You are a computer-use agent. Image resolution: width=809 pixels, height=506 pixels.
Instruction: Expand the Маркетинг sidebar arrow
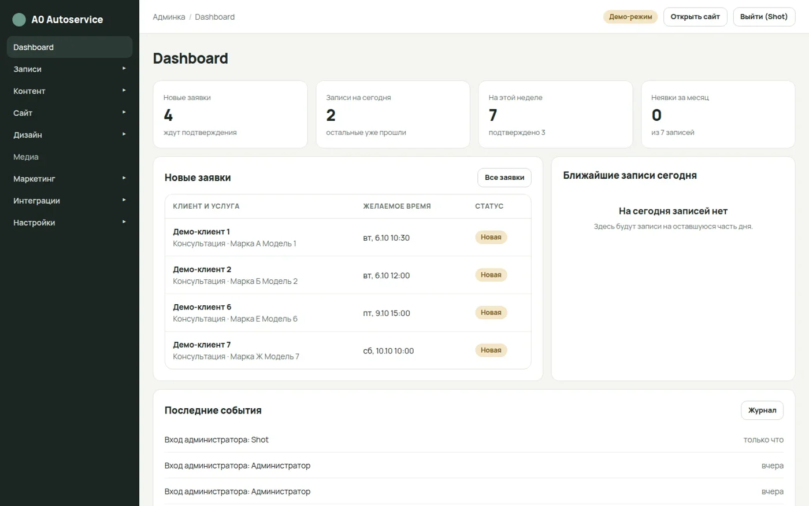pyautogui.click(x=124, y=179)
